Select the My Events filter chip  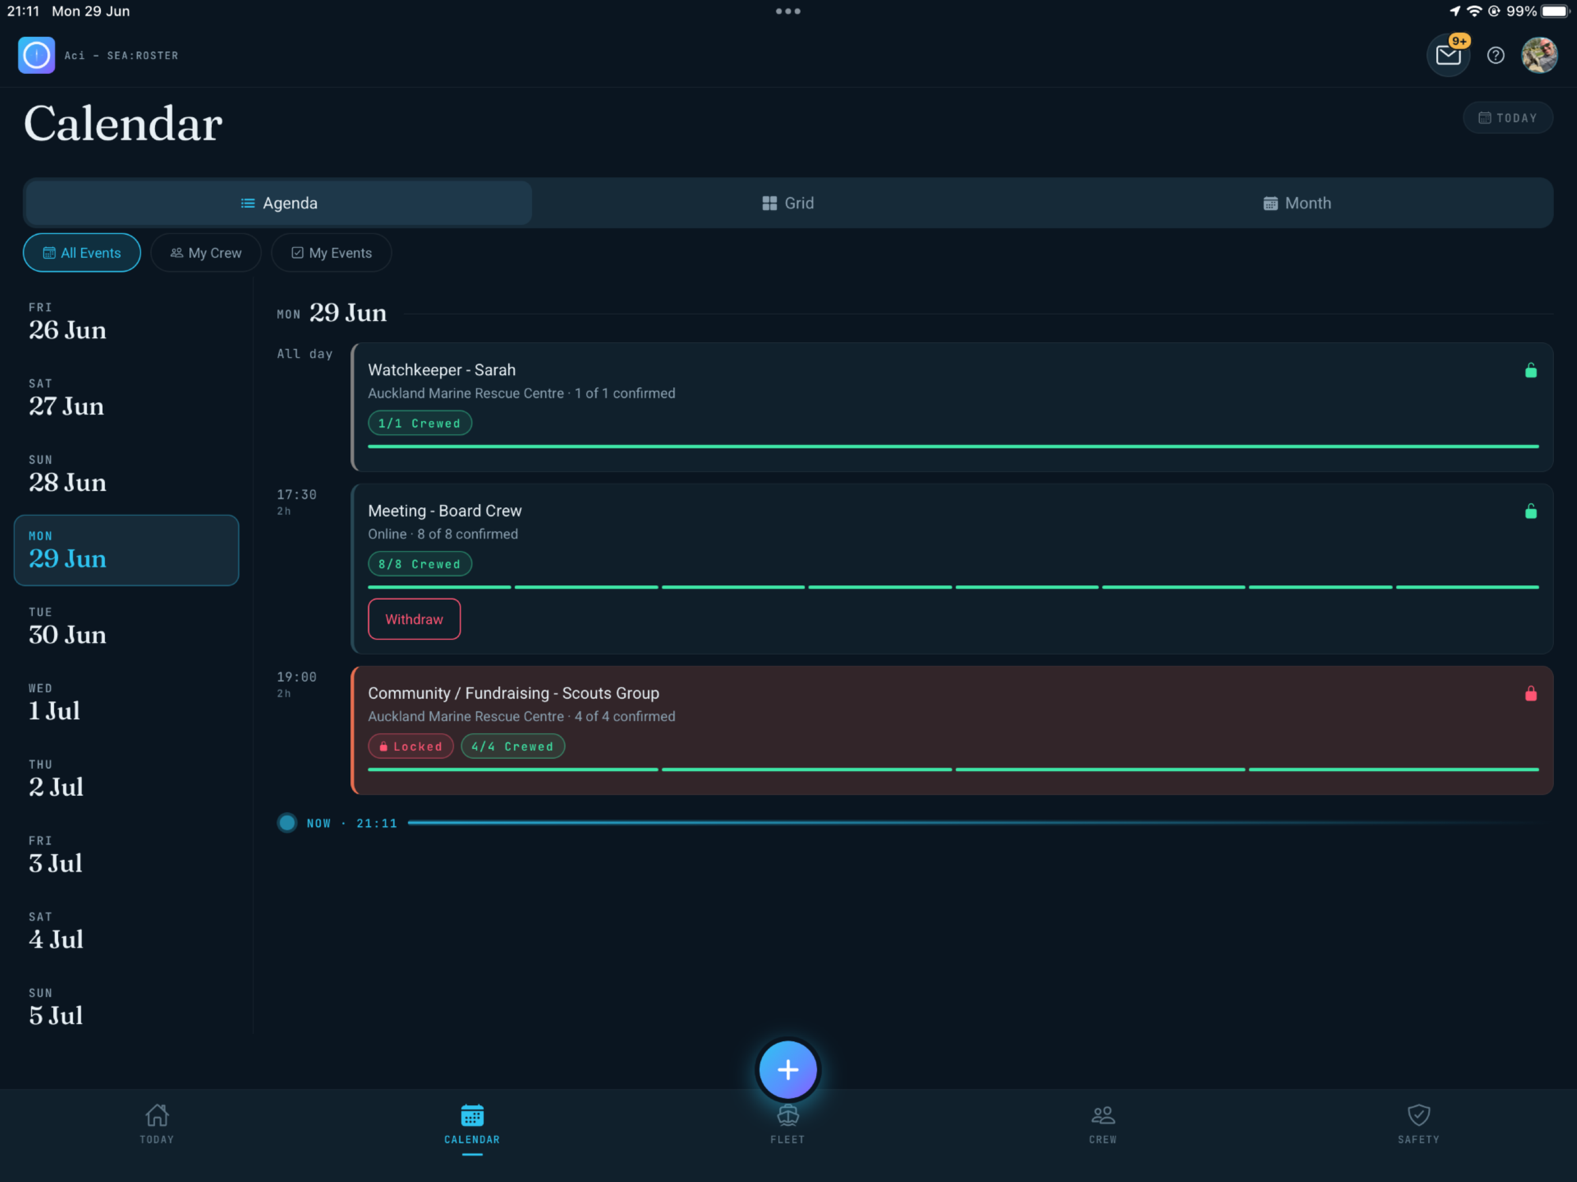pyautogui.click(x=331, y=252)
